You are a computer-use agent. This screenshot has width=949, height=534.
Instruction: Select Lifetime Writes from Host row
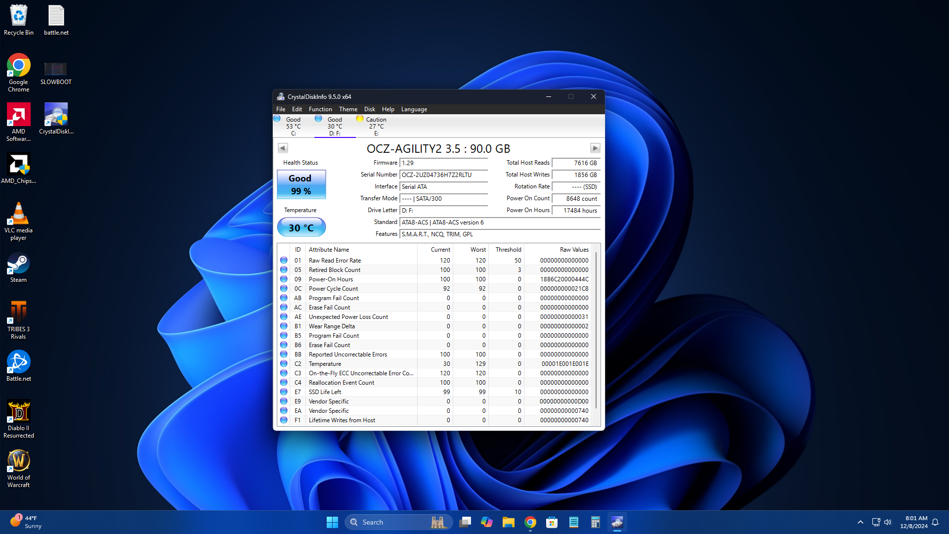pyautogui.click(x=435, y=420)
